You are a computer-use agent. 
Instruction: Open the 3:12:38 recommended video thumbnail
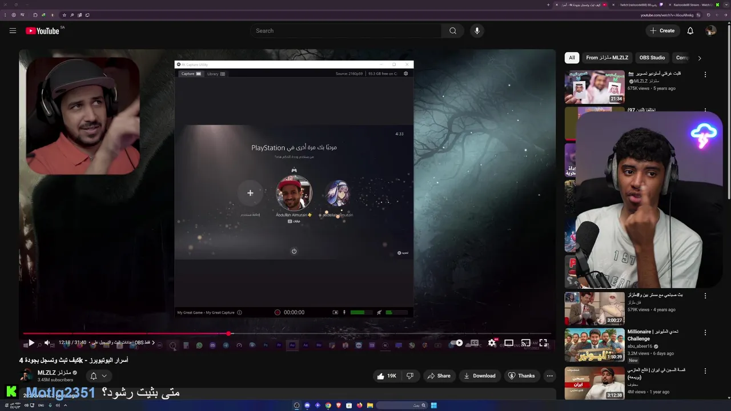(x=595, y=383)
